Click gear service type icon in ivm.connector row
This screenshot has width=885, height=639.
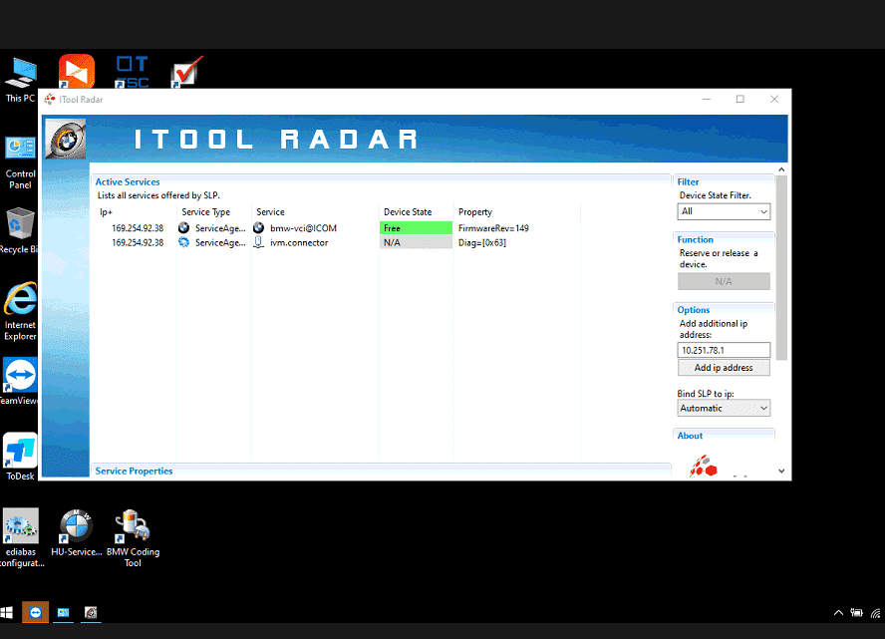[183, 242]
